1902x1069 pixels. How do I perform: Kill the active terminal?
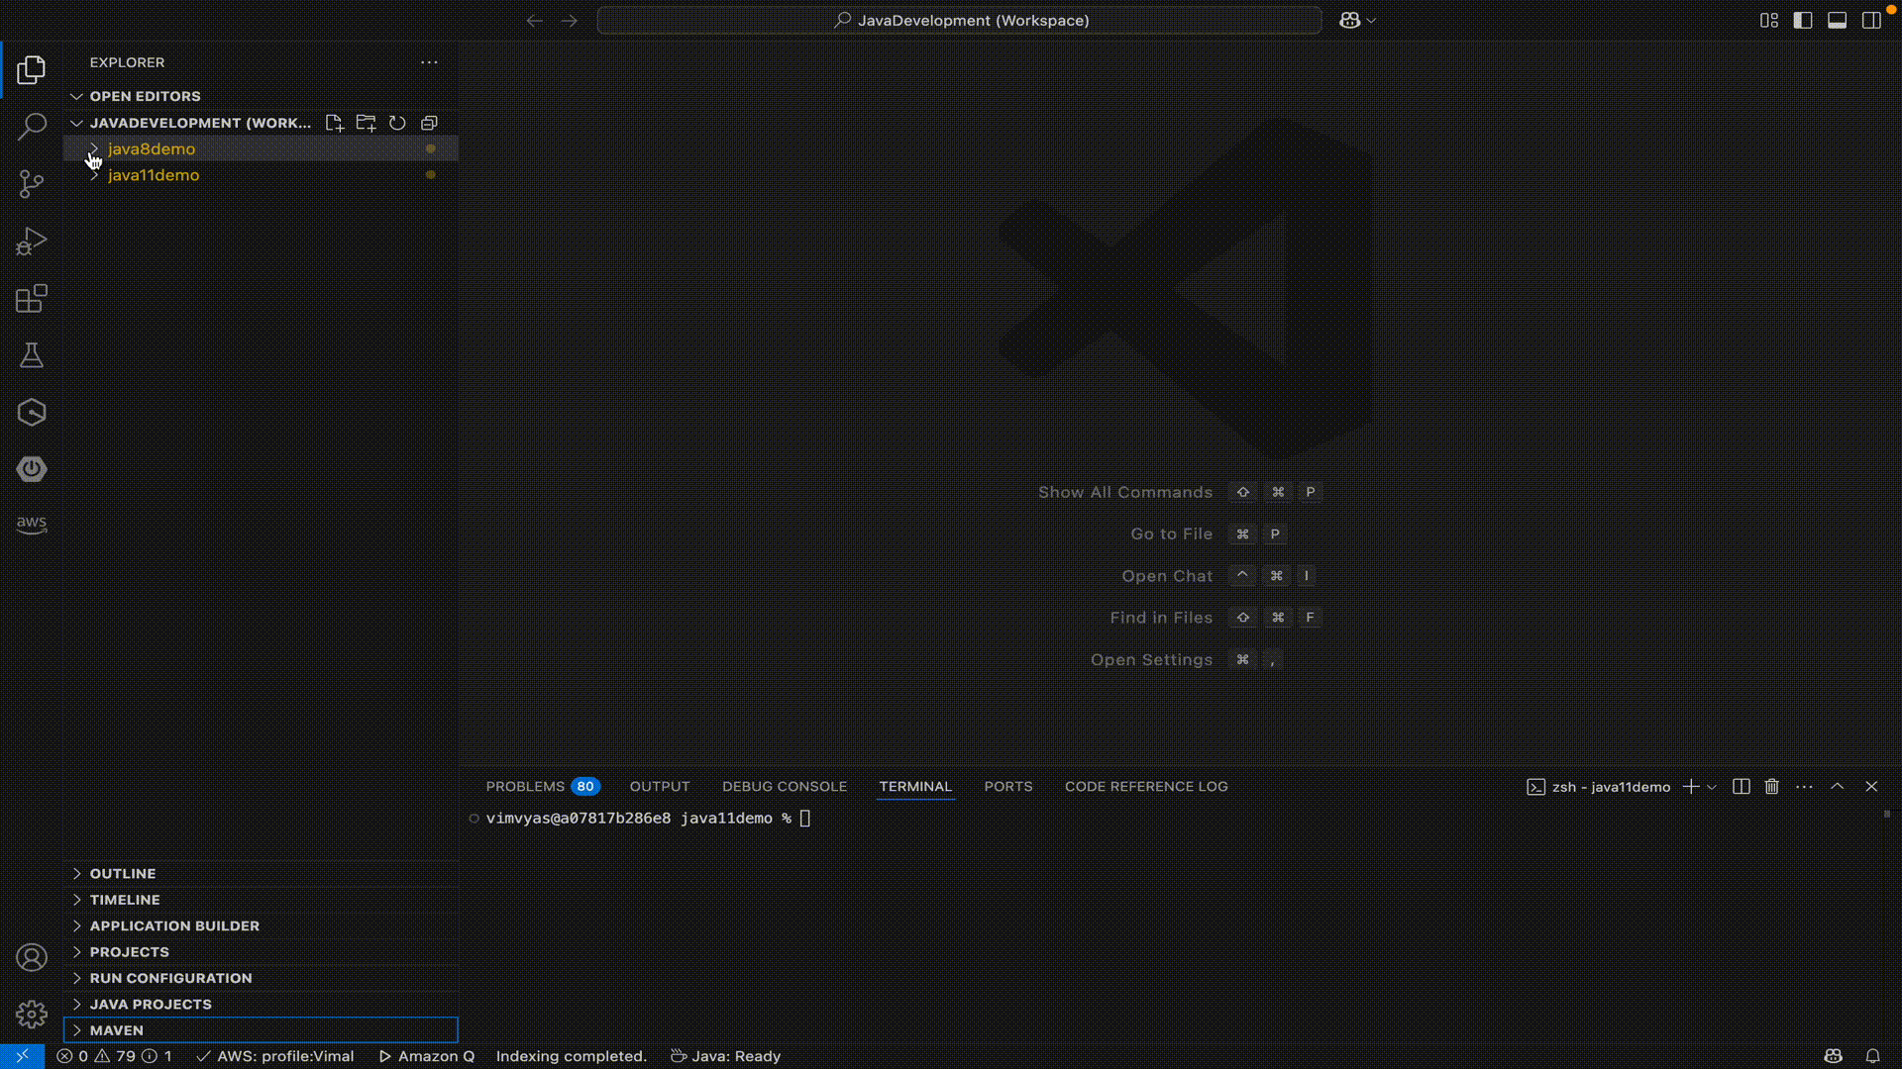(x=1771, y=786)
